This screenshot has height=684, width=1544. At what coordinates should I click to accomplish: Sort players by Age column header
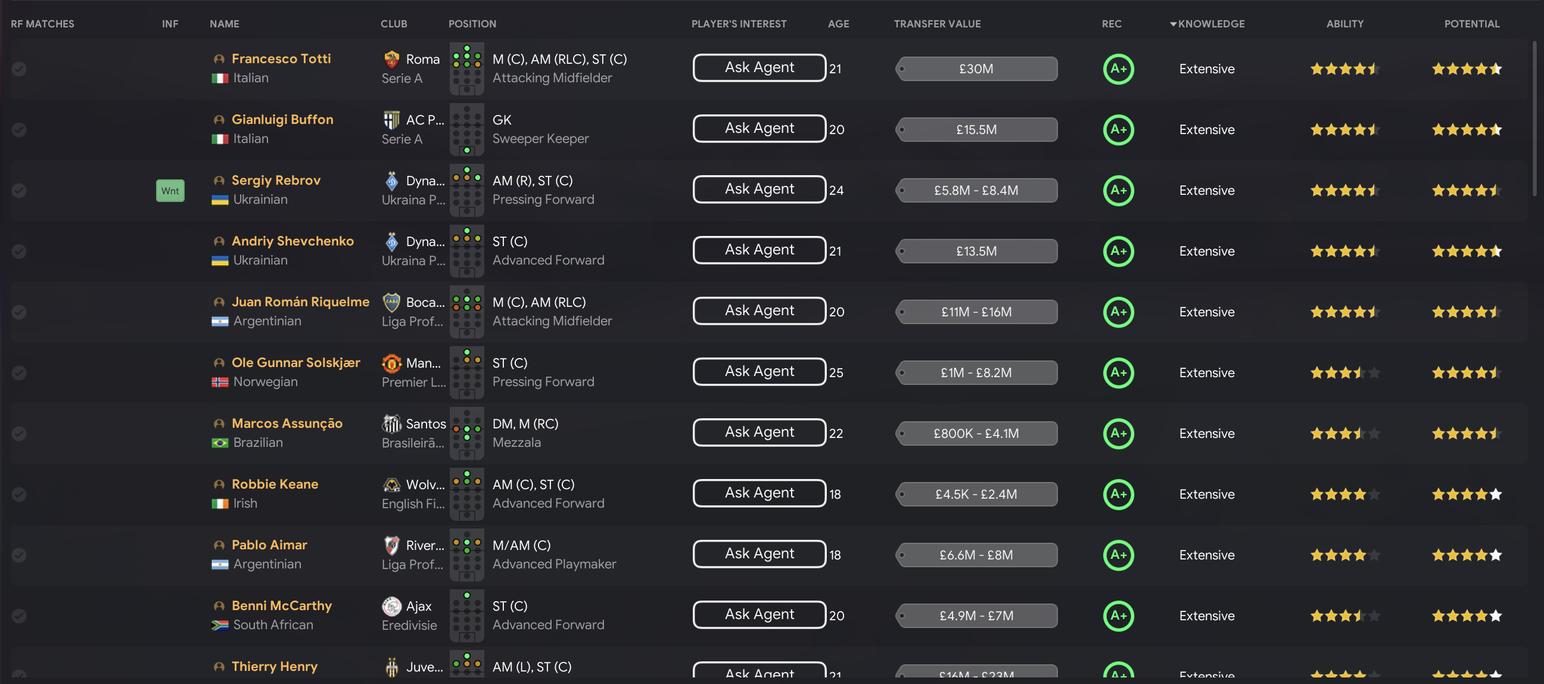click(838, 24)
